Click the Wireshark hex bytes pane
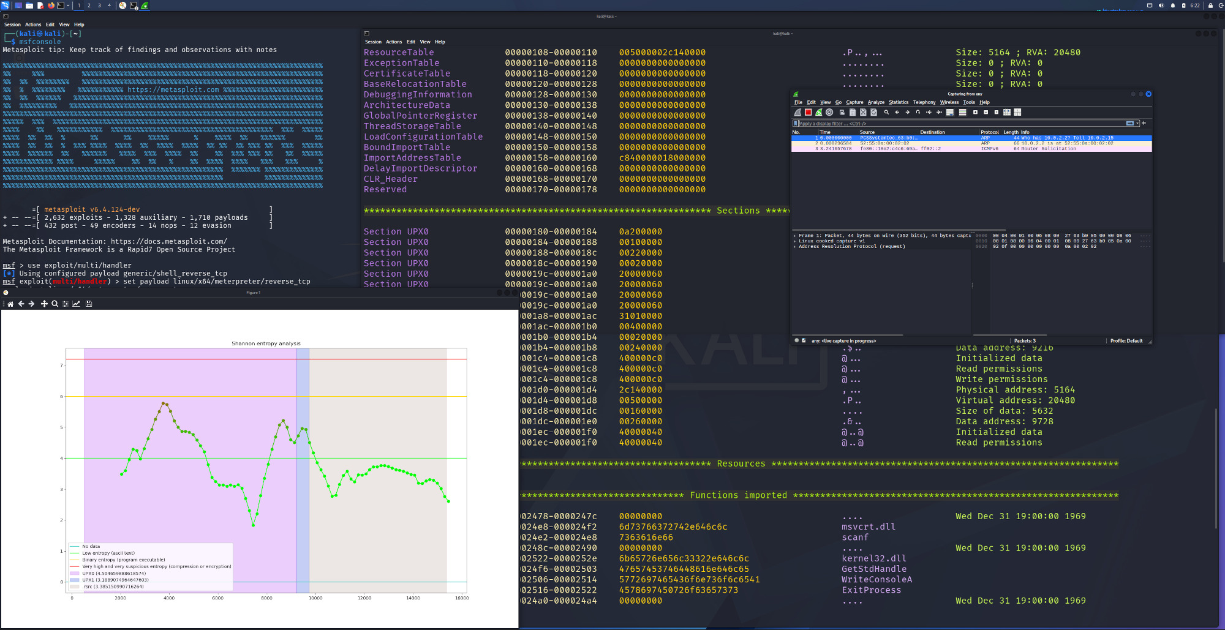The width and height of the screenshot is (1225, 630). 1062,283
